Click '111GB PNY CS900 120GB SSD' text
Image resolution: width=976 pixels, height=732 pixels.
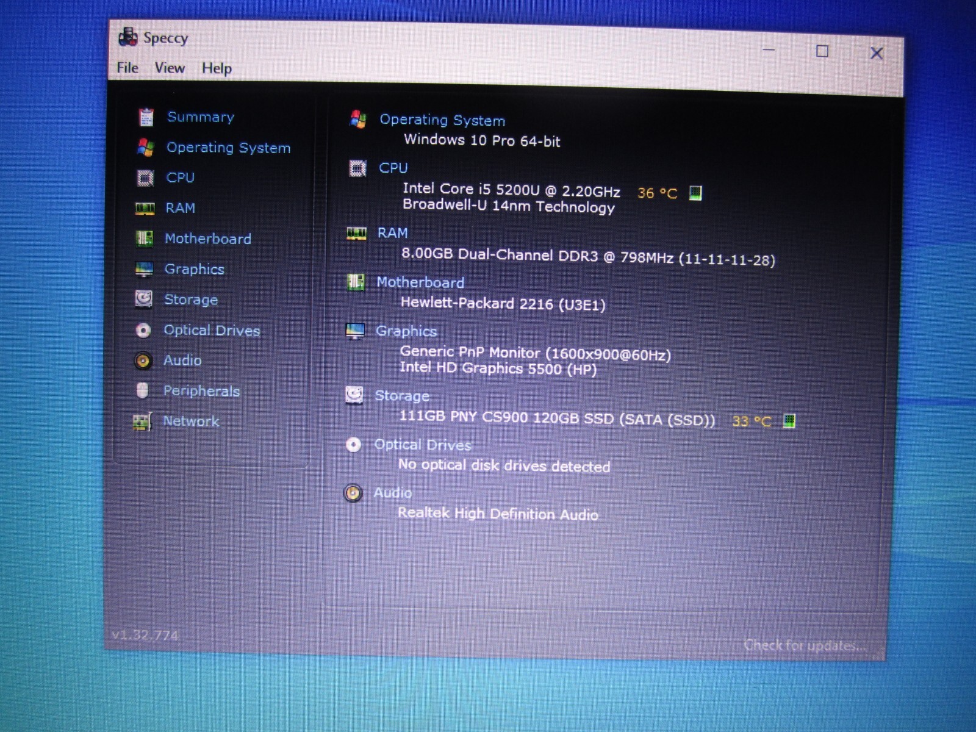(506, 418)
